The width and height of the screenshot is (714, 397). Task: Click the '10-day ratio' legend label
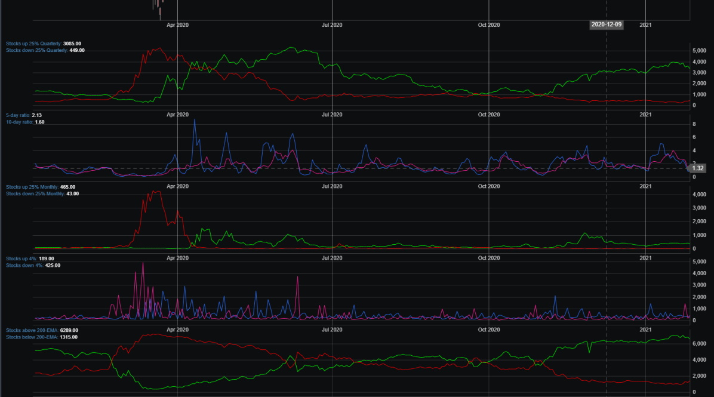click(x=20, y=122)
